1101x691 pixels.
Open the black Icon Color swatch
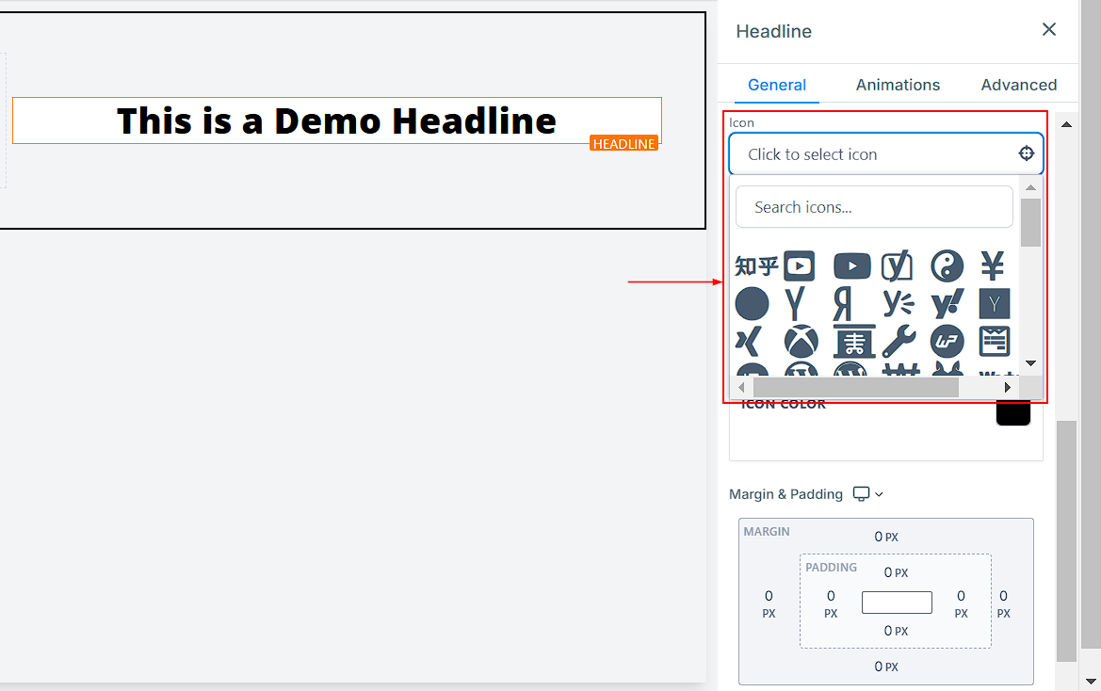pos(1013,412)
